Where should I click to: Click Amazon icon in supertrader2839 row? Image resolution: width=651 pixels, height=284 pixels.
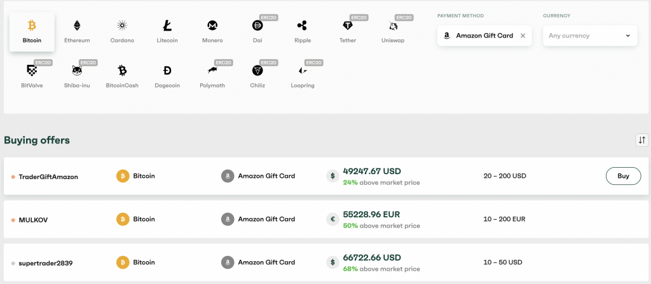pos(228,262)
